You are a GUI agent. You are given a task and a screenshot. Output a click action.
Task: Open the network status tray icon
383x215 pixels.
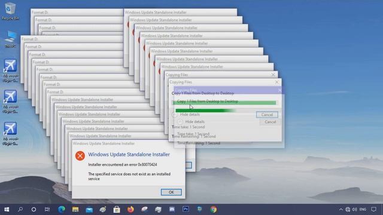348,210
